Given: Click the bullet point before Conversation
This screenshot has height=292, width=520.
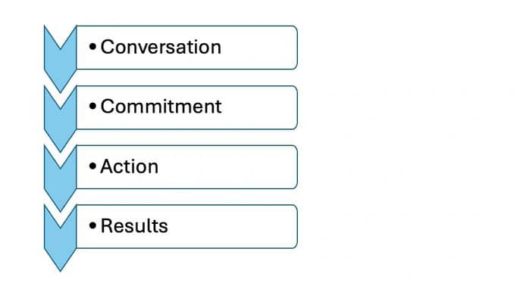Looking at the screenshot, I should tap(92, 47).
